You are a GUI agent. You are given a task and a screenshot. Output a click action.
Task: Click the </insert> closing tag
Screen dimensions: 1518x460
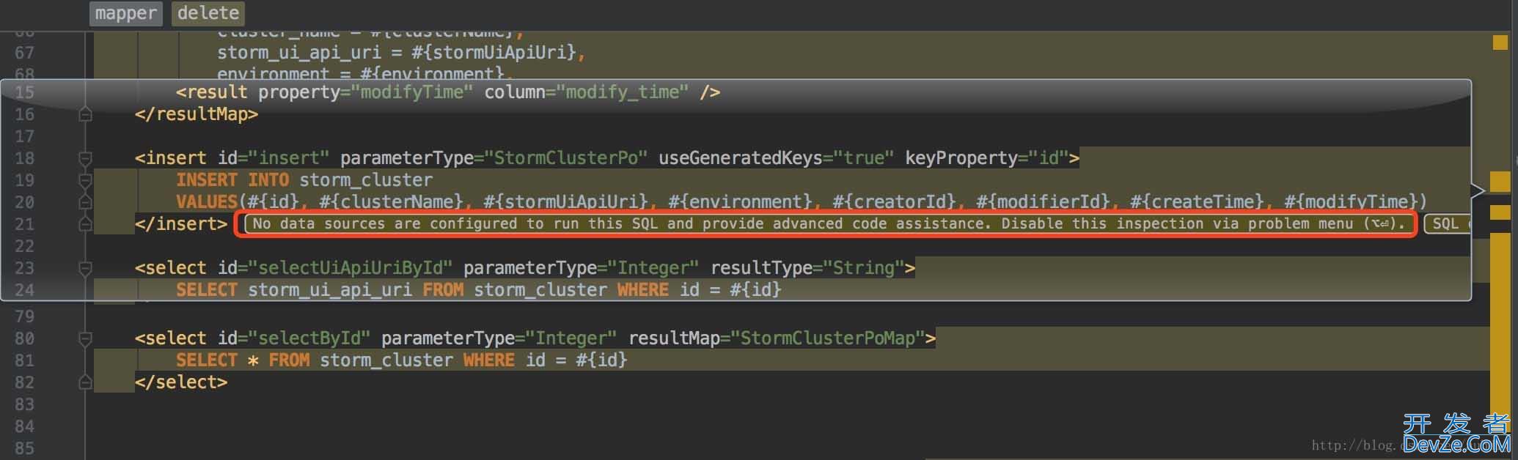point(181,224)
